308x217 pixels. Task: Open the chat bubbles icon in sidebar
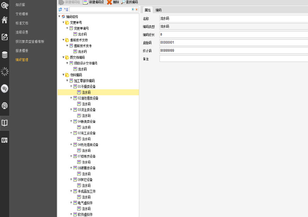(x=4, y=89)
